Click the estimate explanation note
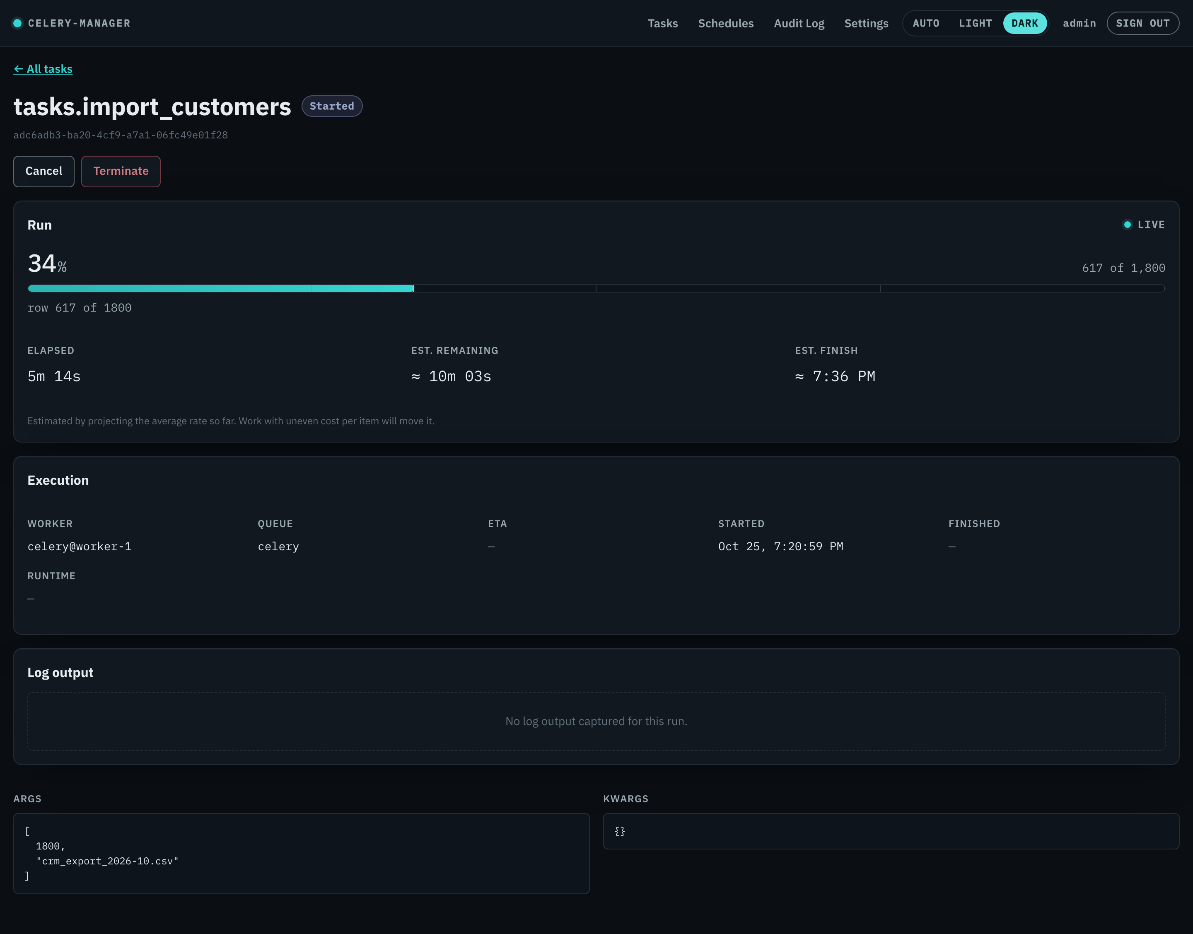 pyautogui.click(x=231, y=421)
